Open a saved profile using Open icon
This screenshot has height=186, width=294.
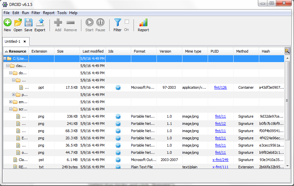[x=18, y=23]
